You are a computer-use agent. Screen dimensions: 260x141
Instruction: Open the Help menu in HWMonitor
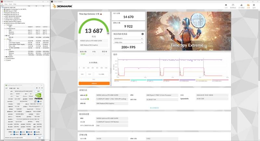[15, 4]
